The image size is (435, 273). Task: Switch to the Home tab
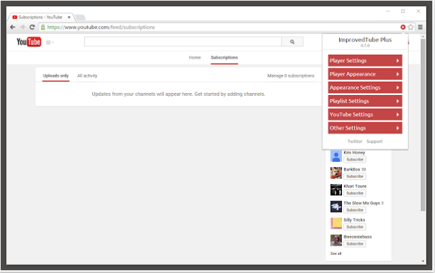195,58
